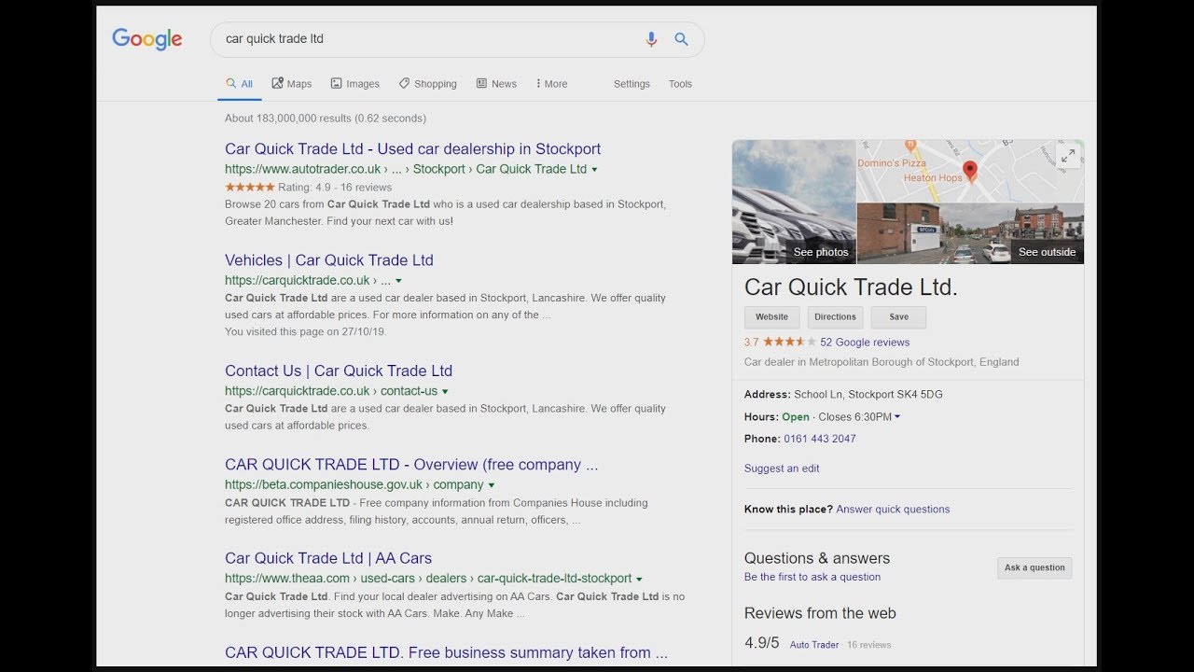Image resolution: width=1194 pixels, height=672 pixels.
Task: Click the Auto Trader rating stars
Action: (248, 187)
